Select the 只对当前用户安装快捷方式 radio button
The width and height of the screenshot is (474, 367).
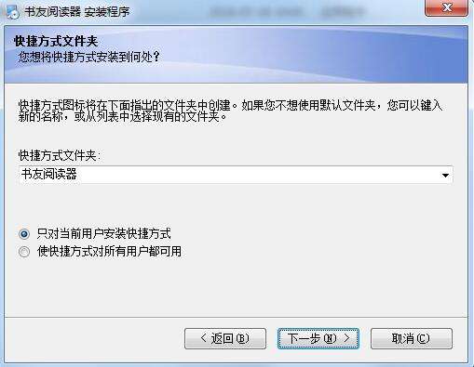click(x=24, y=234)
